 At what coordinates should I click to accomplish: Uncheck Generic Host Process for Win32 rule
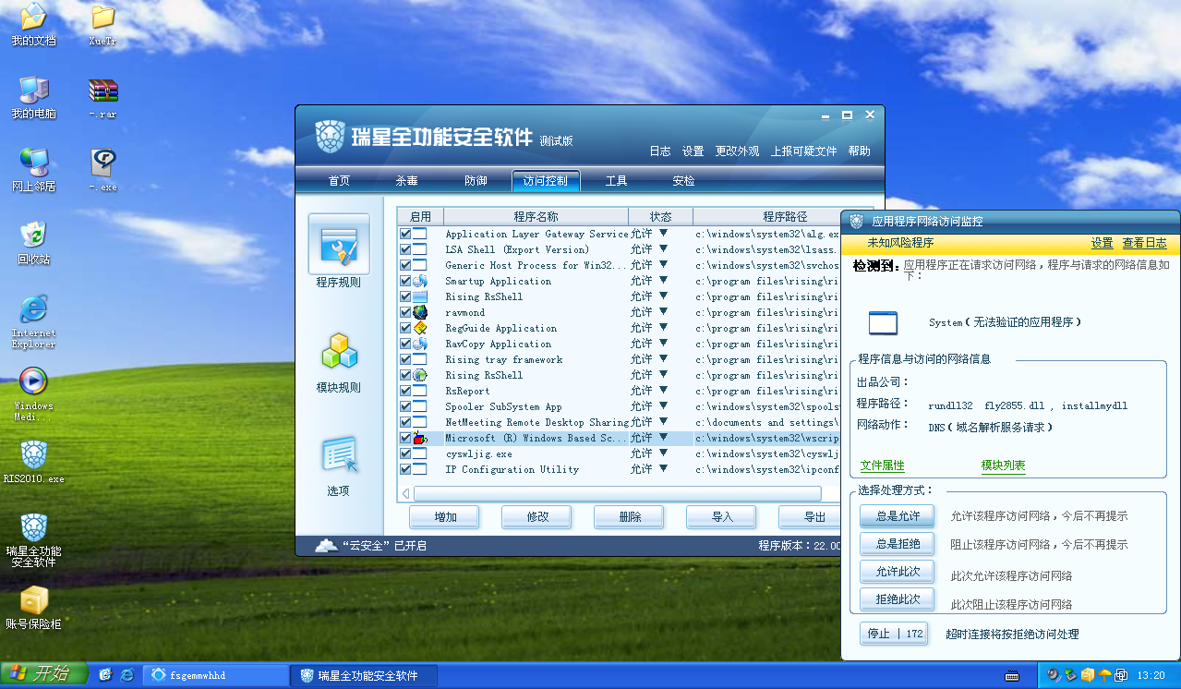click(405, 265)
